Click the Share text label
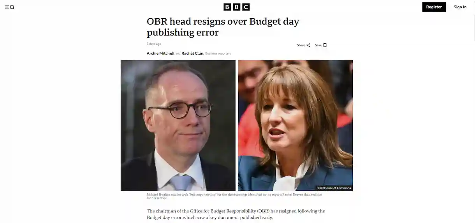Image resolution: width=475 pixels, height=223 pixels. click(x=301, y=45)
